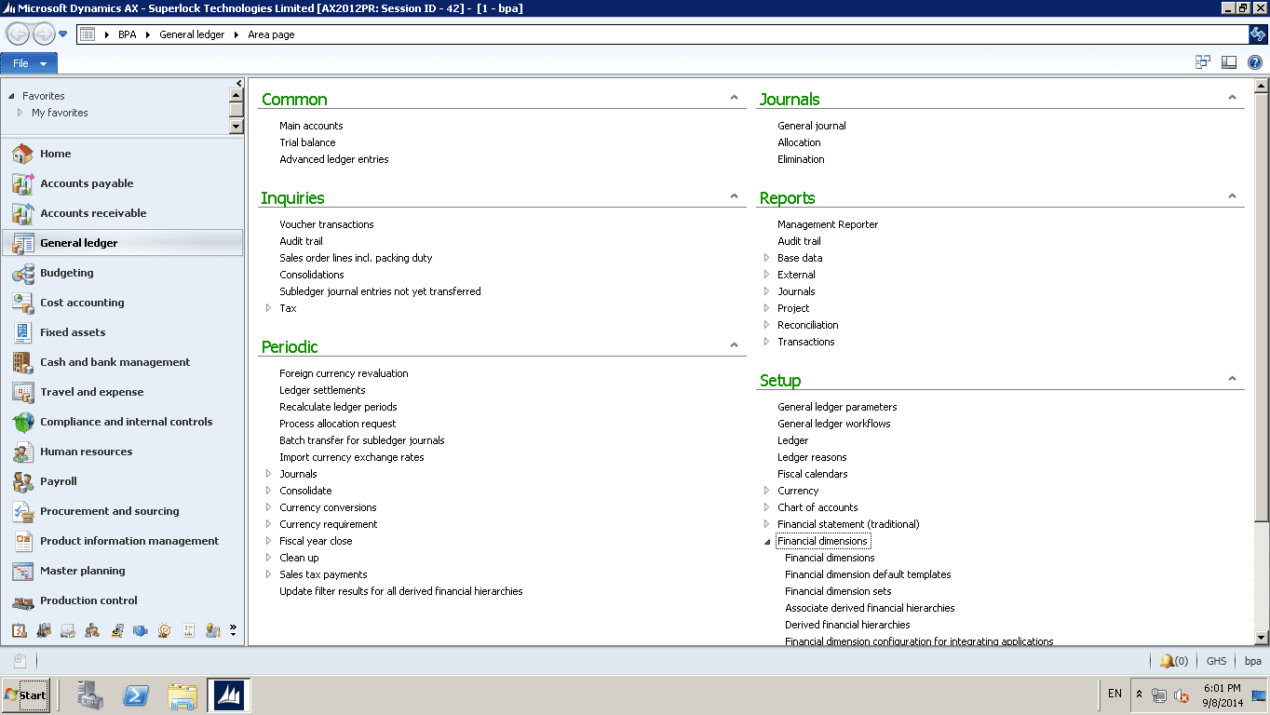Open the help question mark icon

click(x=1254, y=62)
